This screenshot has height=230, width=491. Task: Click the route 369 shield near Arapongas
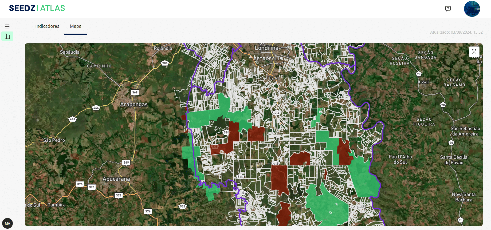[135, 92]
